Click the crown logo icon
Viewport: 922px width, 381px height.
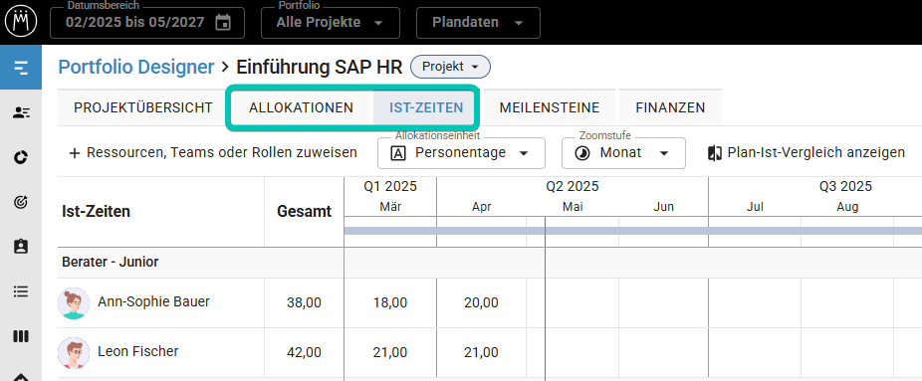pyautogui.click(x=21, y=22)
